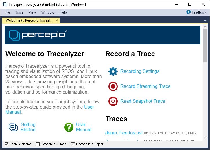Click the Feedback button label
Screen dimensions: 210x150
[199, 12]
